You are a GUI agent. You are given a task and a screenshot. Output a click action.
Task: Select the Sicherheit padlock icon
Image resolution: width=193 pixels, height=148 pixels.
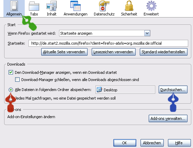(x=129, y=6)
